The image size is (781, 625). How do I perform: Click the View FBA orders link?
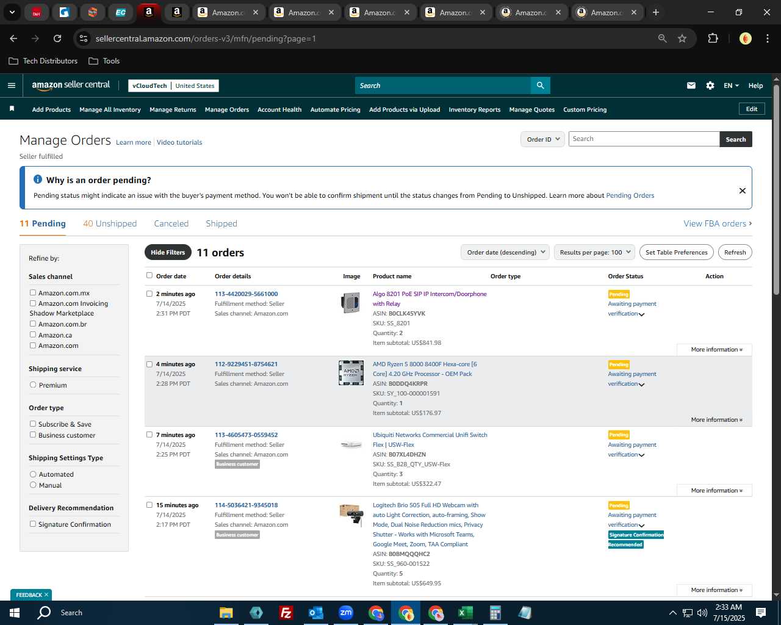point(718,223)
